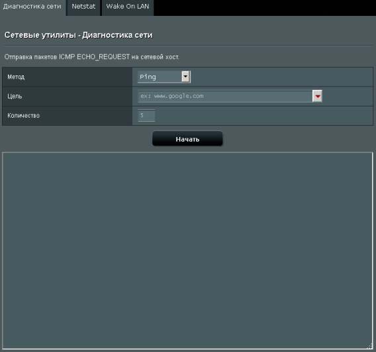
Task: Click inside the output text area
Action: point(187,250)
